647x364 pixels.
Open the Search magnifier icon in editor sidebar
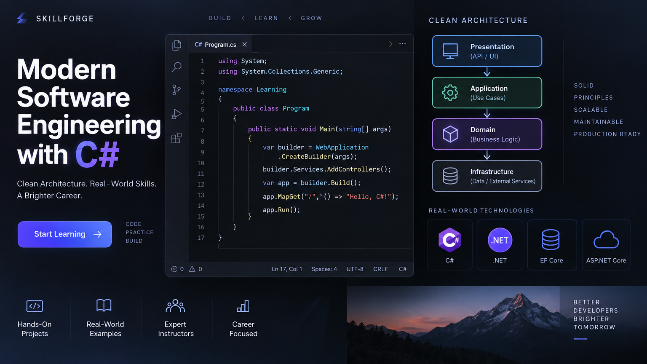click(176, 67)
